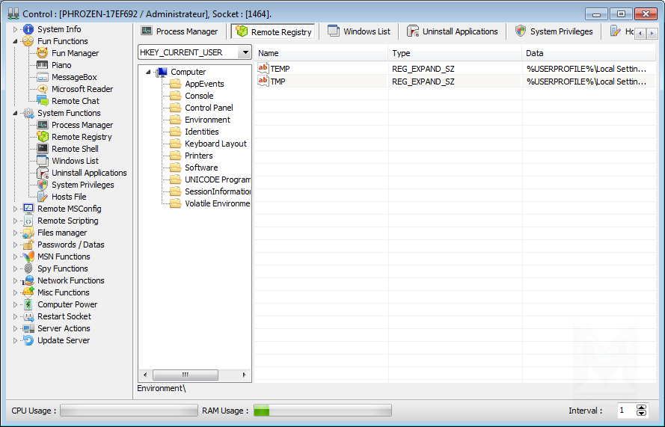Click the Remote Chat icon
This screenshot has height=427, width=665.
click(43, 101)
